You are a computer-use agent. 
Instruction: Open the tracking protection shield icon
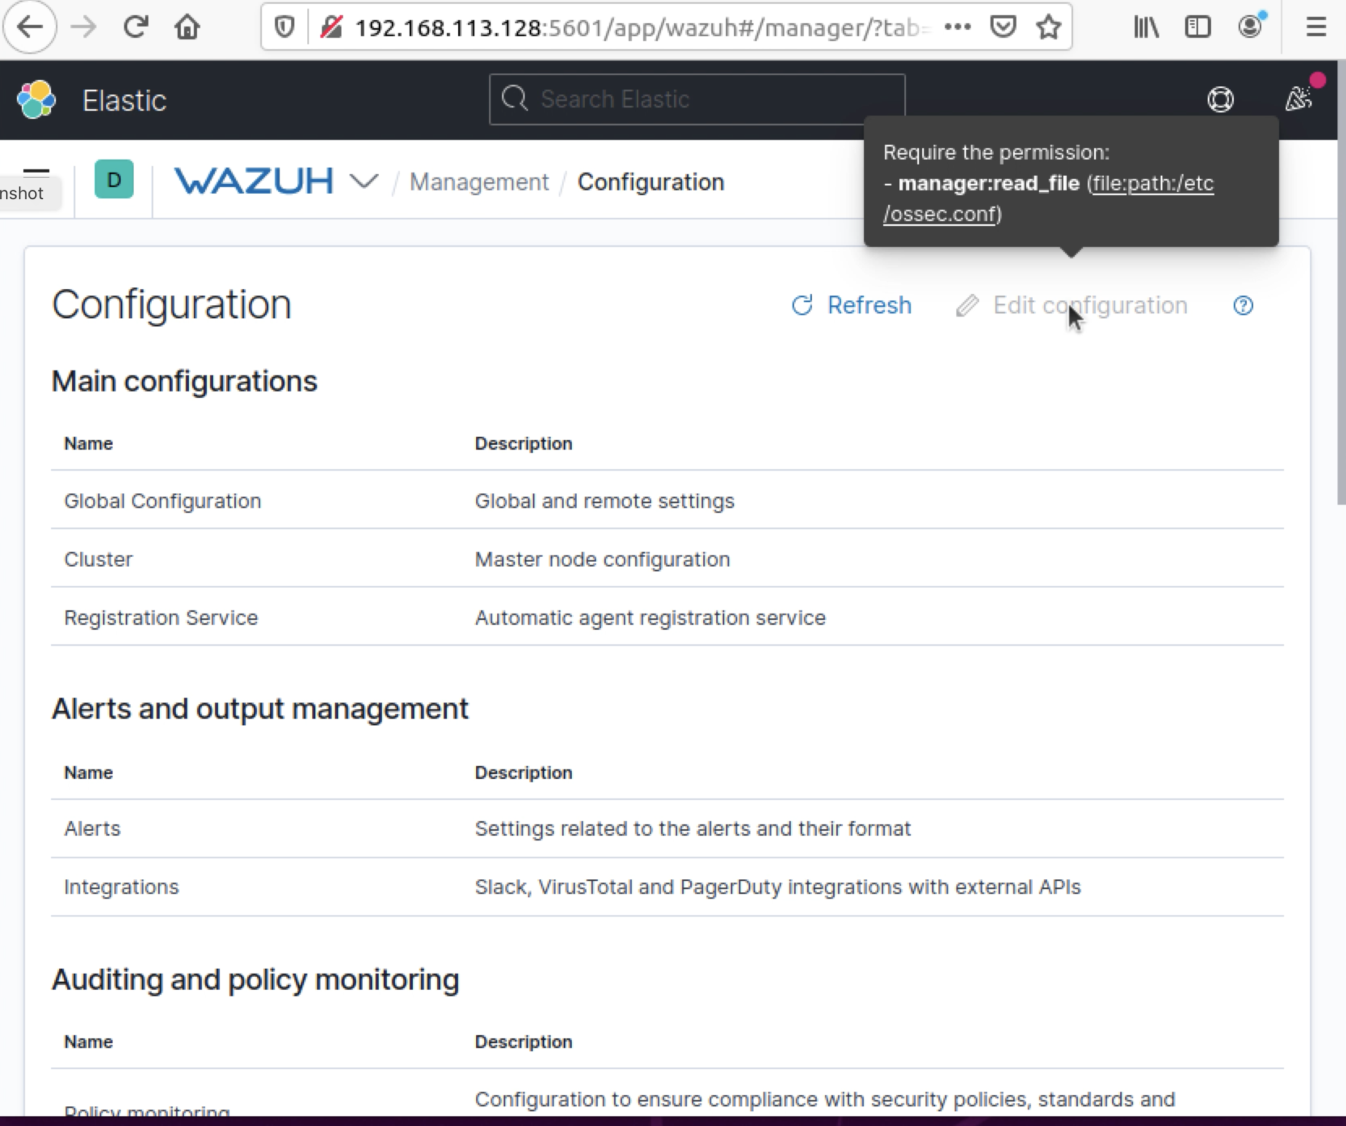click(283, 27)
